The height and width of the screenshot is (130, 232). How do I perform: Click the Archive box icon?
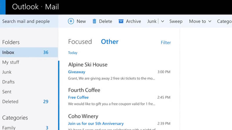tap(121, 21)
